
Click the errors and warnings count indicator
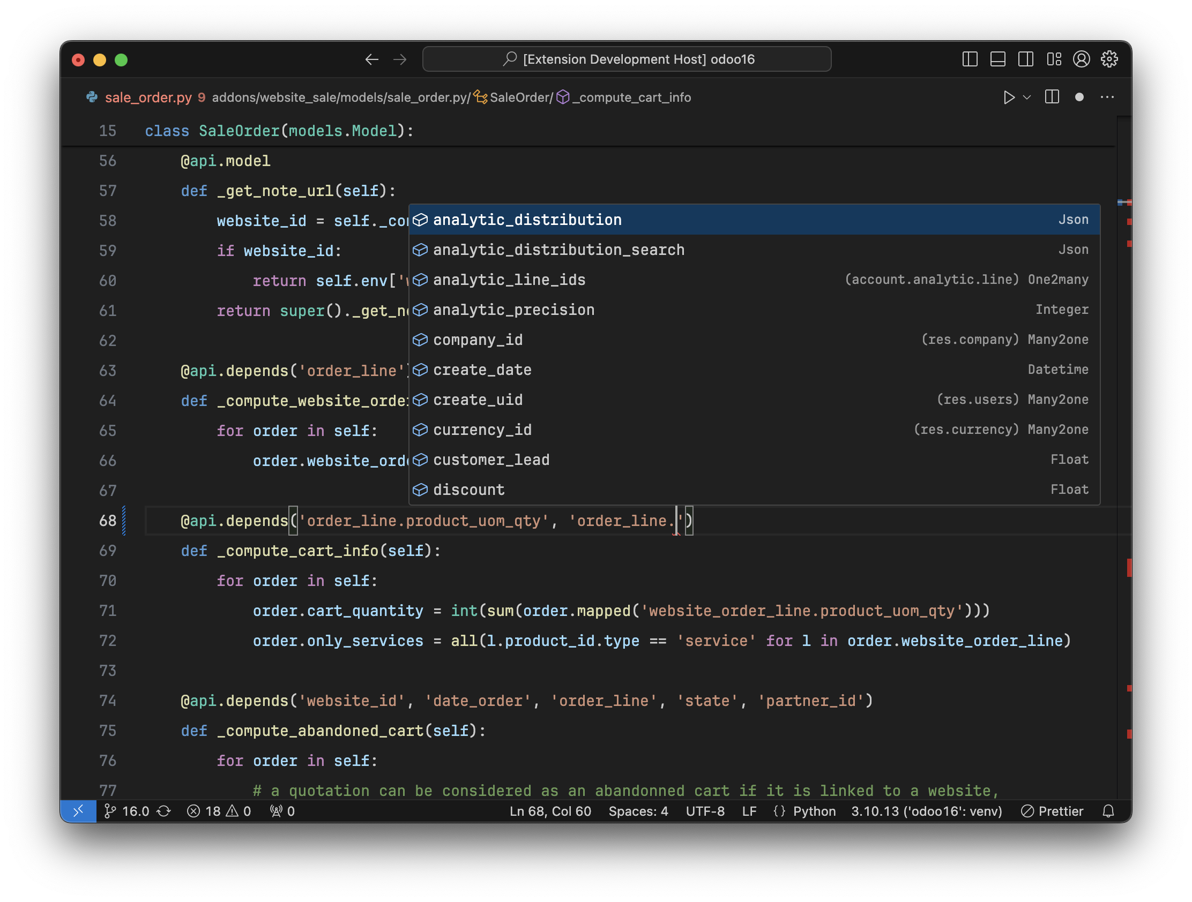pos(219,811)
